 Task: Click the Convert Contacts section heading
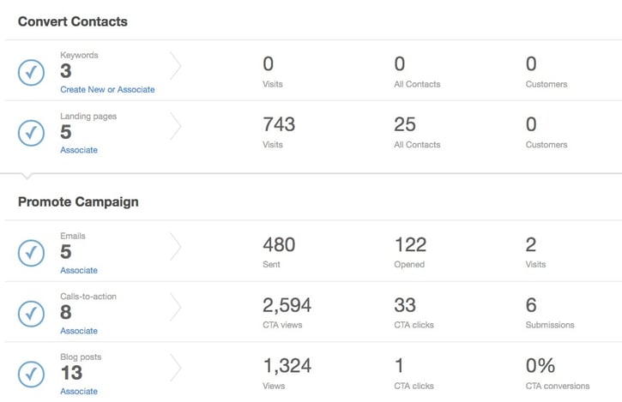(73, 21)
